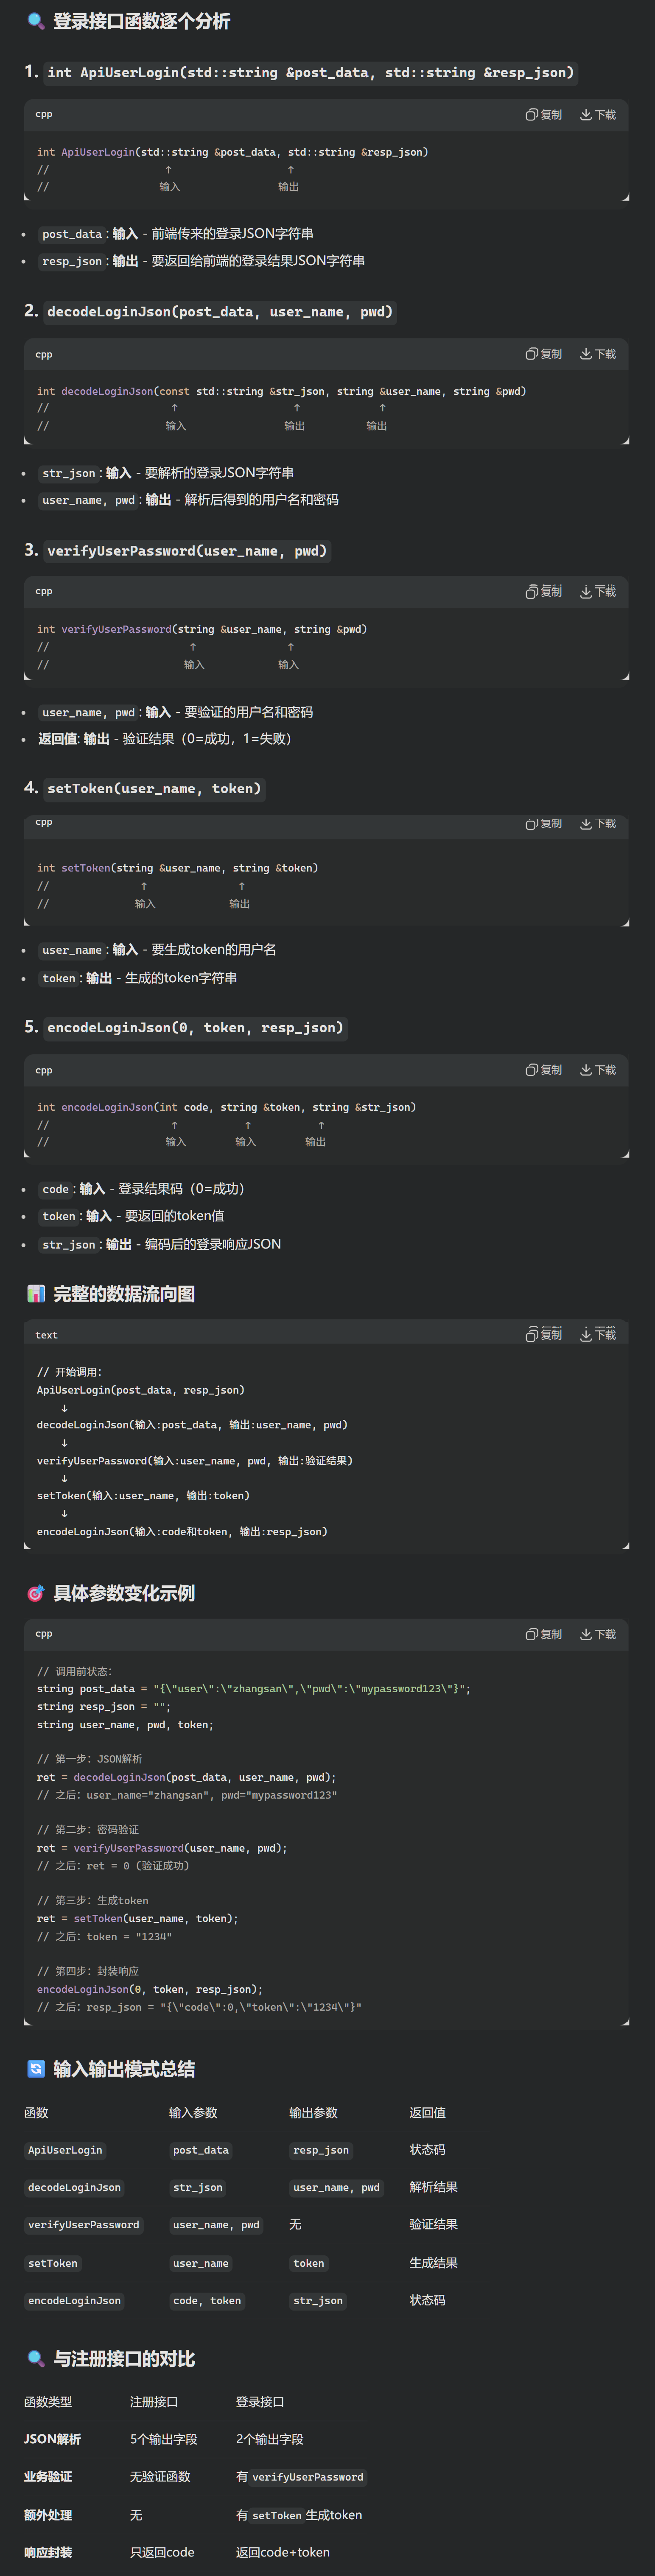655x2576 pixels.
Task: Download the decodeLoginJson signature code block
Action: click(598, 354)
